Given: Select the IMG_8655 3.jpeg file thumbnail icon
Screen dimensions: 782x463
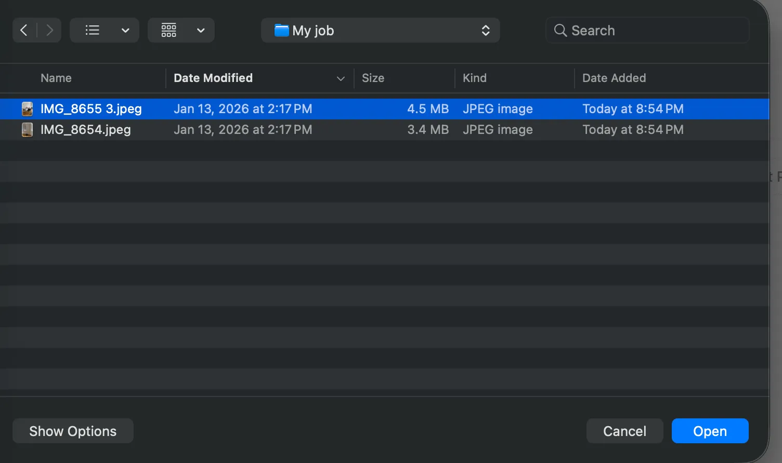Looking at the screenshot, I should click(x=27, y=109).
